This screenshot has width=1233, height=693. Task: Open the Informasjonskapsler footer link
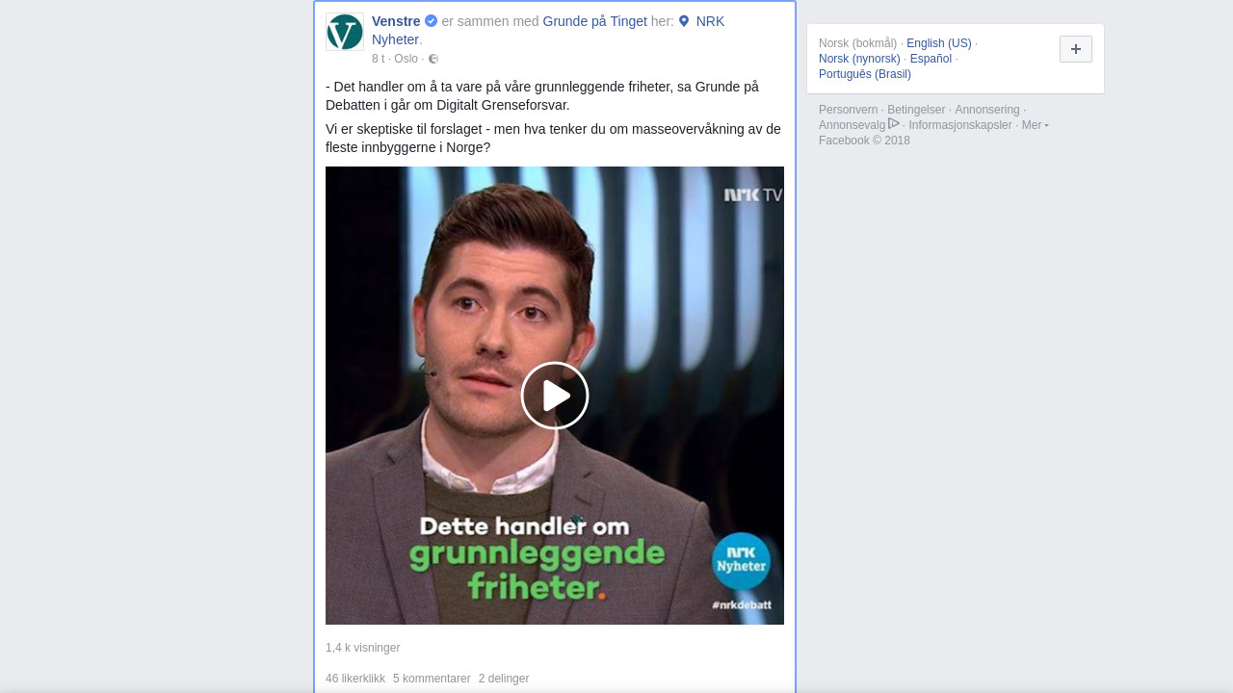960,125
